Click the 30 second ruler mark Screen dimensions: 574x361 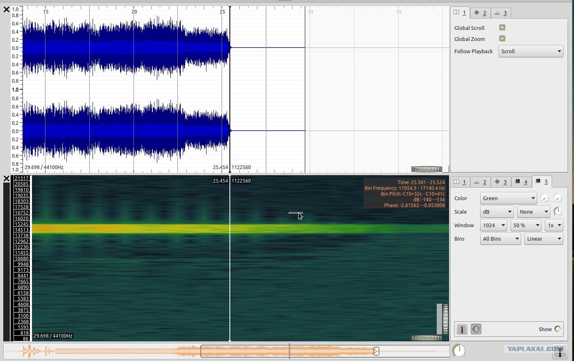(311, 12)
